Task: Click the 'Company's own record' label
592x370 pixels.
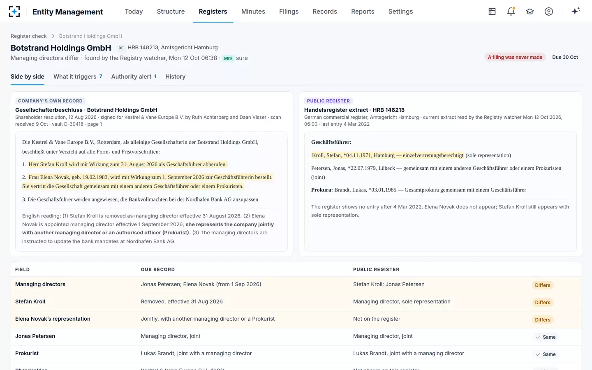Action: coord(50,101)
